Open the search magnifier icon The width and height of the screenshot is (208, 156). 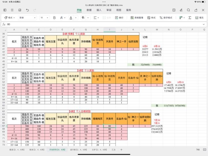pos(188,10)
